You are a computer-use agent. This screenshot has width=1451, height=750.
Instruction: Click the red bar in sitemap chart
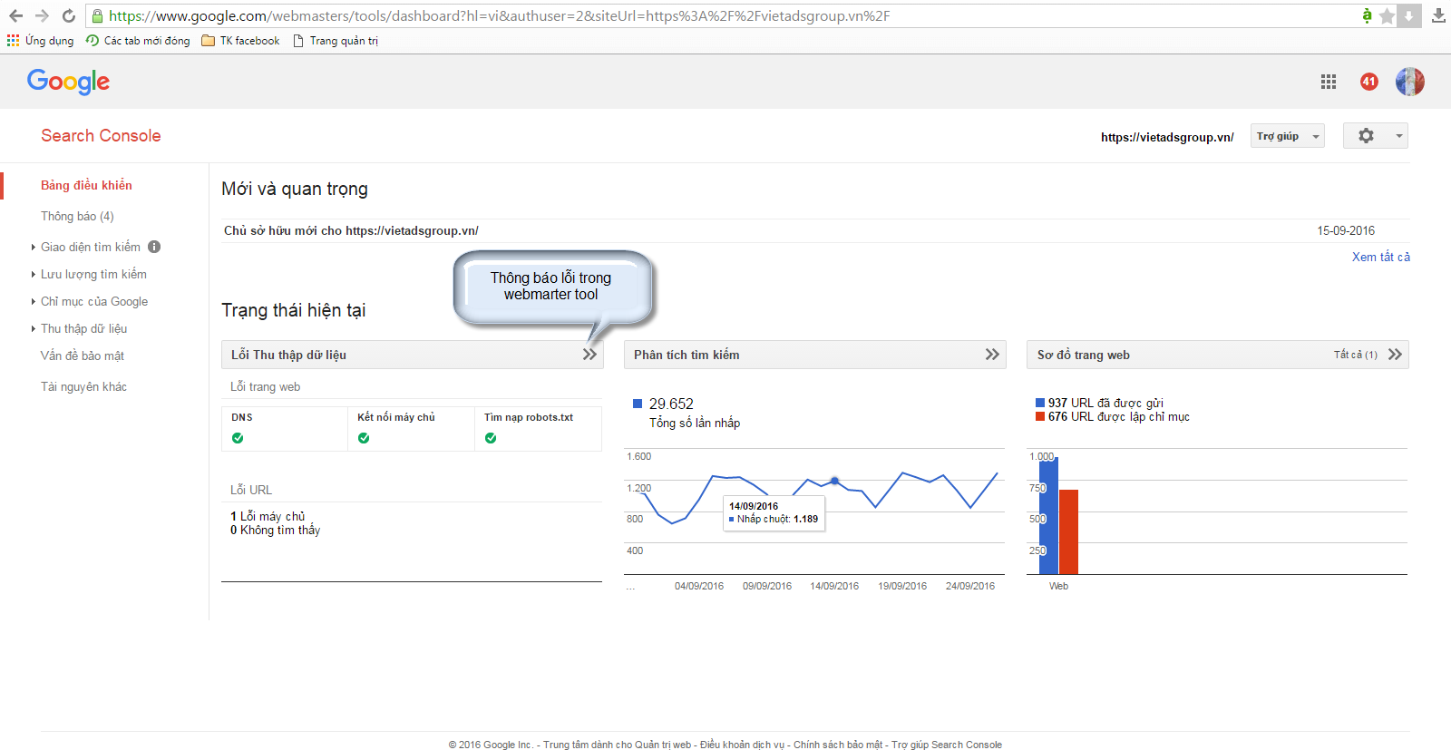tap(1068, 532)
